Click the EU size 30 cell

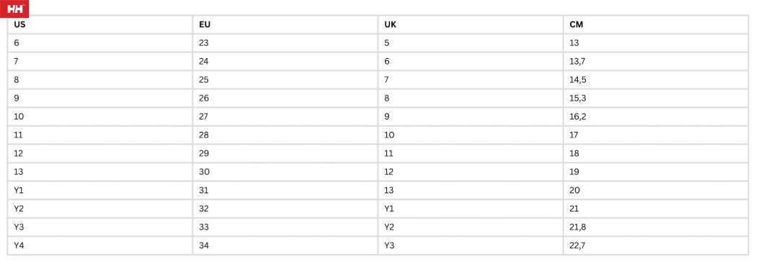coord(285,172)
